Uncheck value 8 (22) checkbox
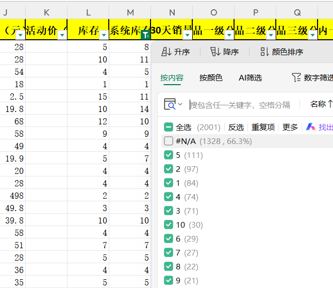 [x=169, y=266]
